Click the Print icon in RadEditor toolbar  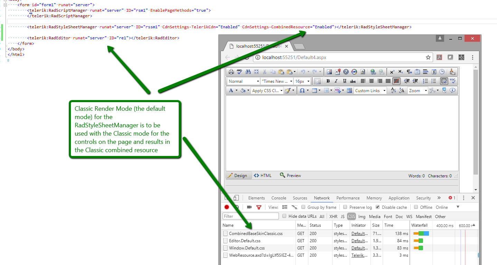click(231, 72)
